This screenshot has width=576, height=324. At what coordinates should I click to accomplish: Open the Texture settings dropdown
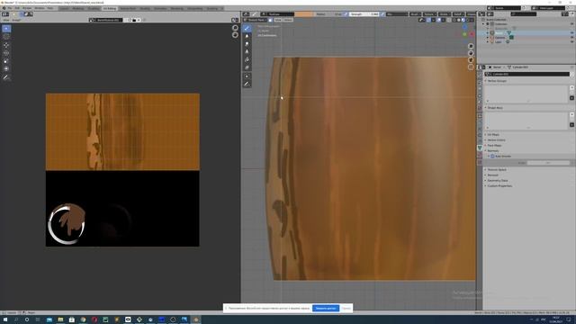[429, 14]
